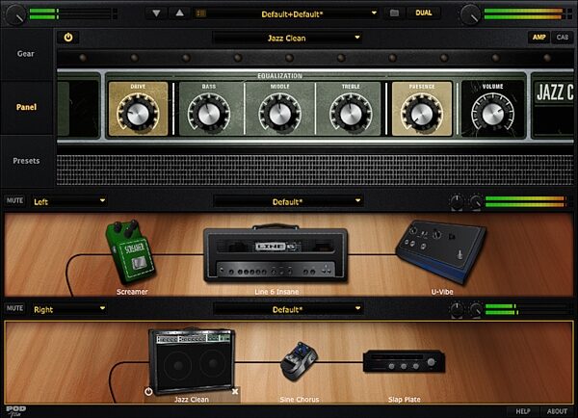This screenshot has height=418, width=578.
Task: Click the Left tone pan knob
Action: pyautogui.click(x=457, y=202)
